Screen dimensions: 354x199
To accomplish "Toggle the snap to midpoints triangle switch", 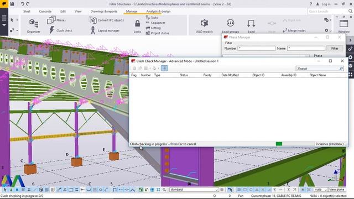I will (x=257, y=190).
